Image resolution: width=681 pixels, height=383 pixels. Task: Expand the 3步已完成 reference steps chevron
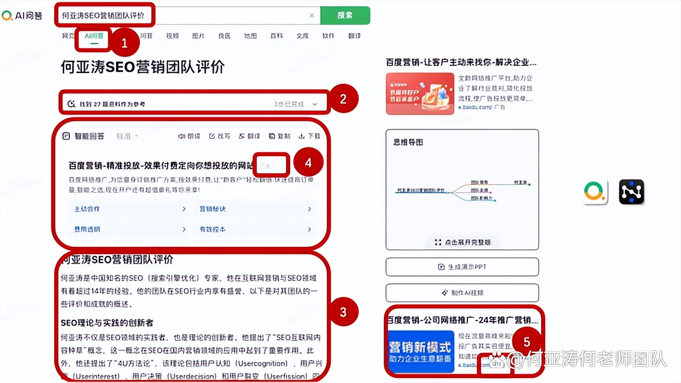click(315, 104)
